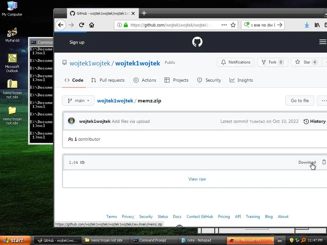The width and height of the screenshot is (327, 245).
Task: Open the memz trojan not mbr zip archive
Action: coord(12,89)
